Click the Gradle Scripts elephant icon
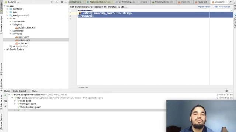The image size is (236, 132). [8, 49]
